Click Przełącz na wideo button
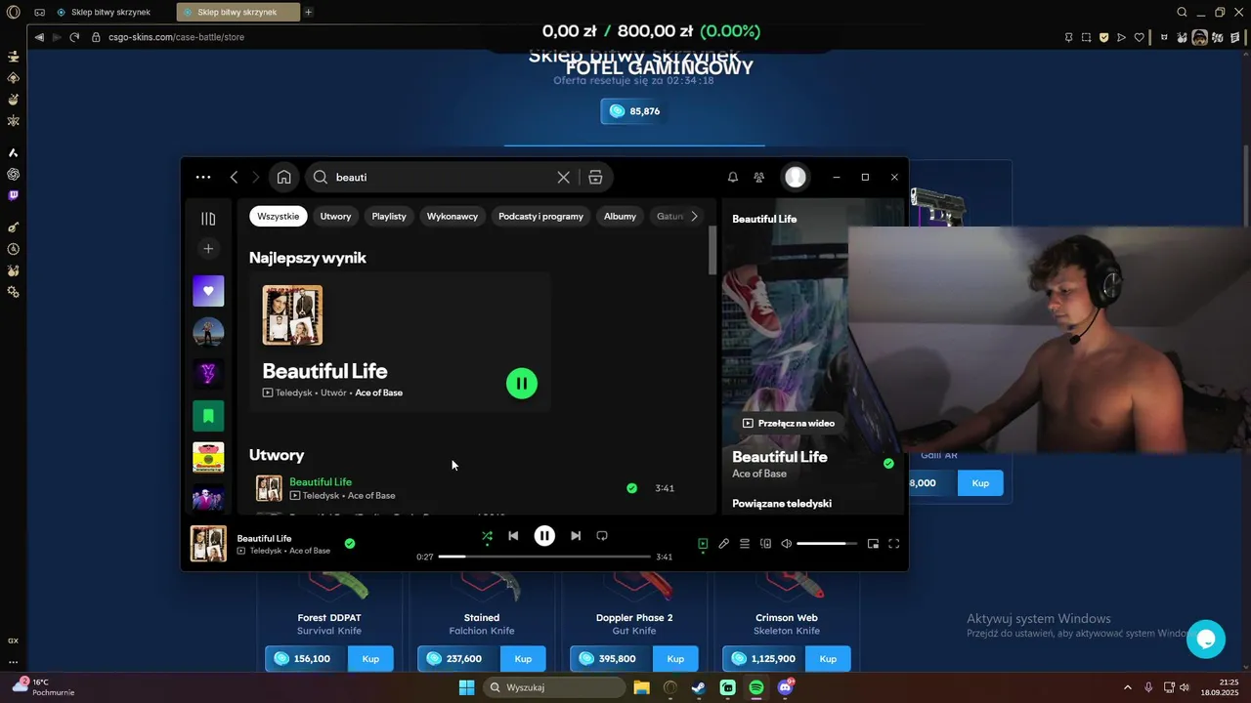Screen dimensions: 1251x703 pyautogui.click(x=789, y=424)
